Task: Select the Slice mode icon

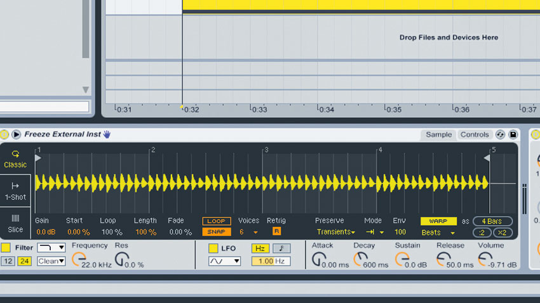Action: pos(15,218)
